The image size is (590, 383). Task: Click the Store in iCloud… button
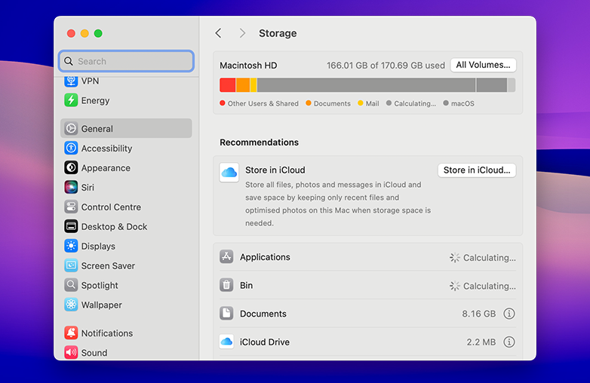pos(477,170)
